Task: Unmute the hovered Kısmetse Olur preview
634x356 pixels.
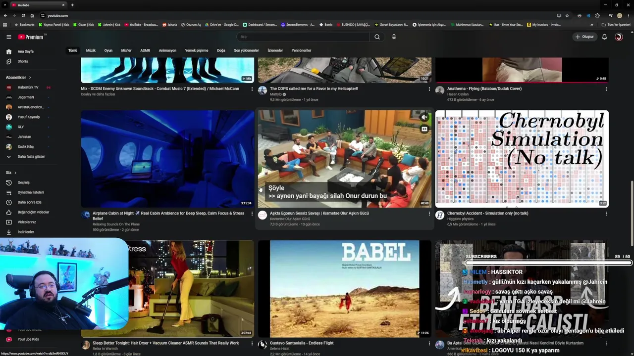Action: click(424, 117)
